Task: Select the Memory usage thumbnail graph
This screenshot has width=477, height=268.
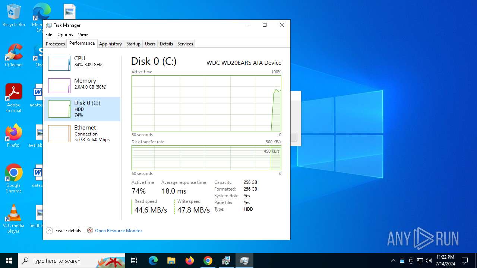Action: 59,86
